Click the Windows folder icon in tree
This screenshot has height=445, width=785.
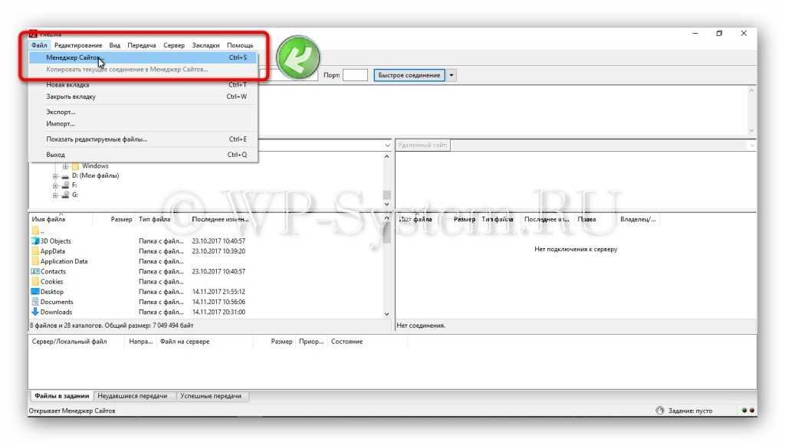tap(75, 166)
